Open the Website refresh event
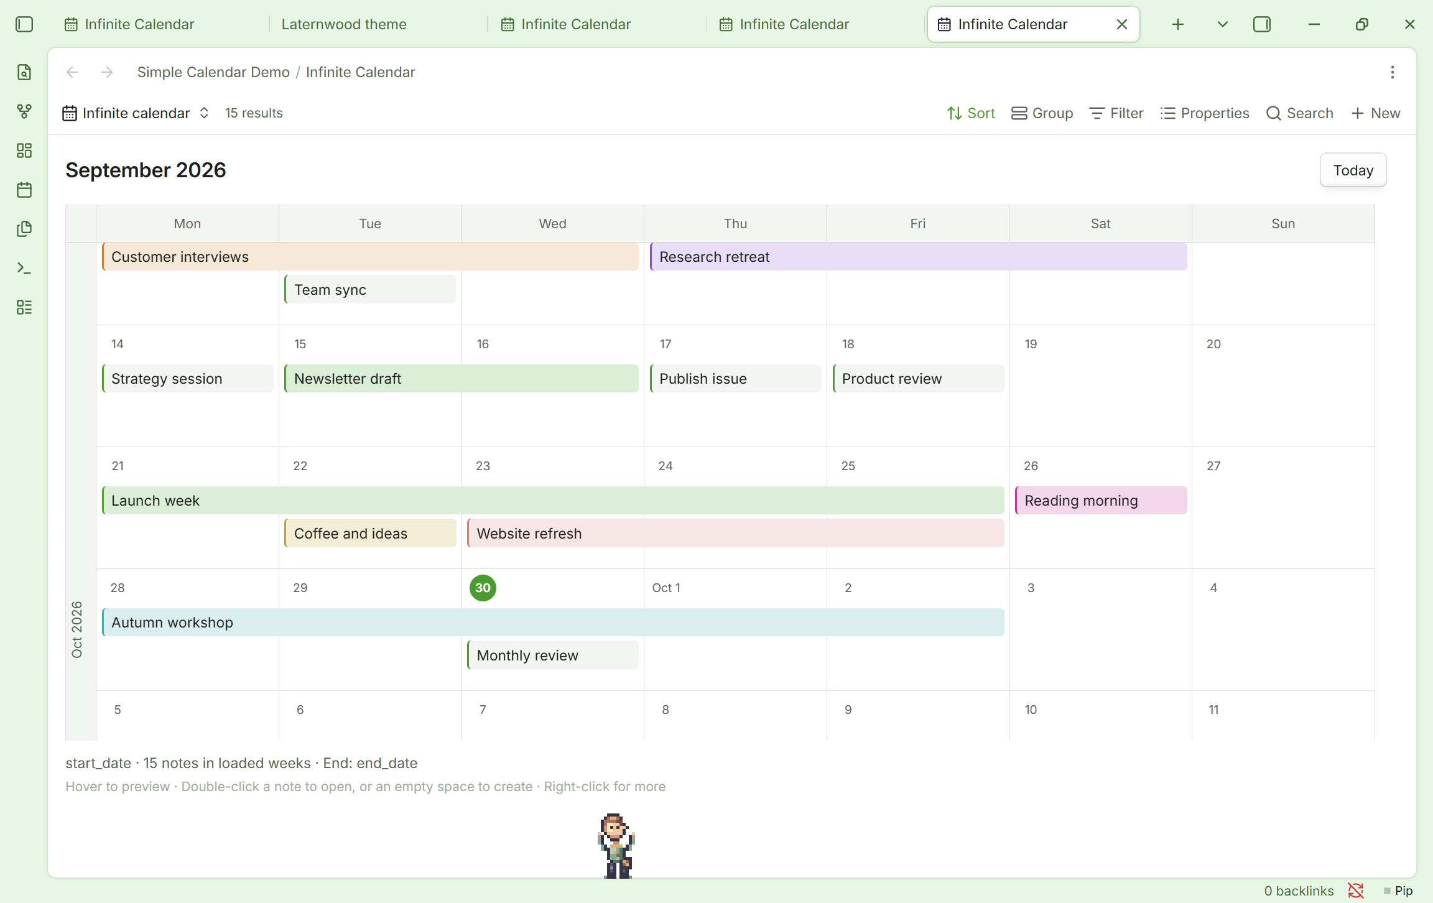Viewport: 1433px width, 903px height. pos(735,534)
